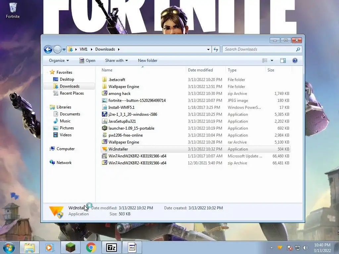
Task: Show hidden tray icons arrow
Action: tap(271, 248)
